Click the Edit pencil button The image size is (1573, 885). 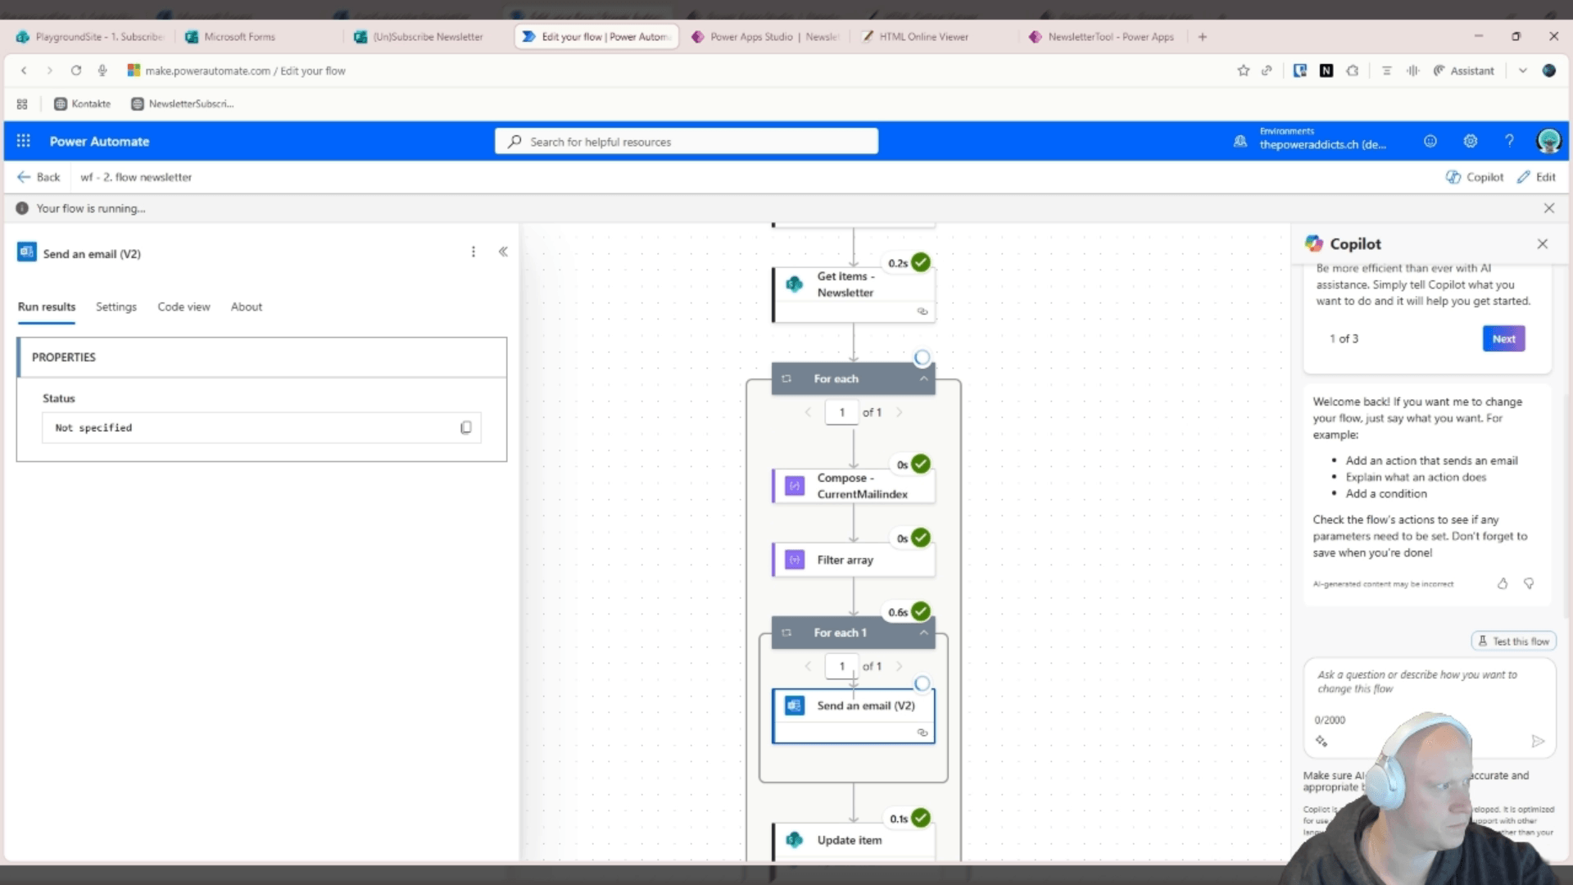tap(1536, 177)
